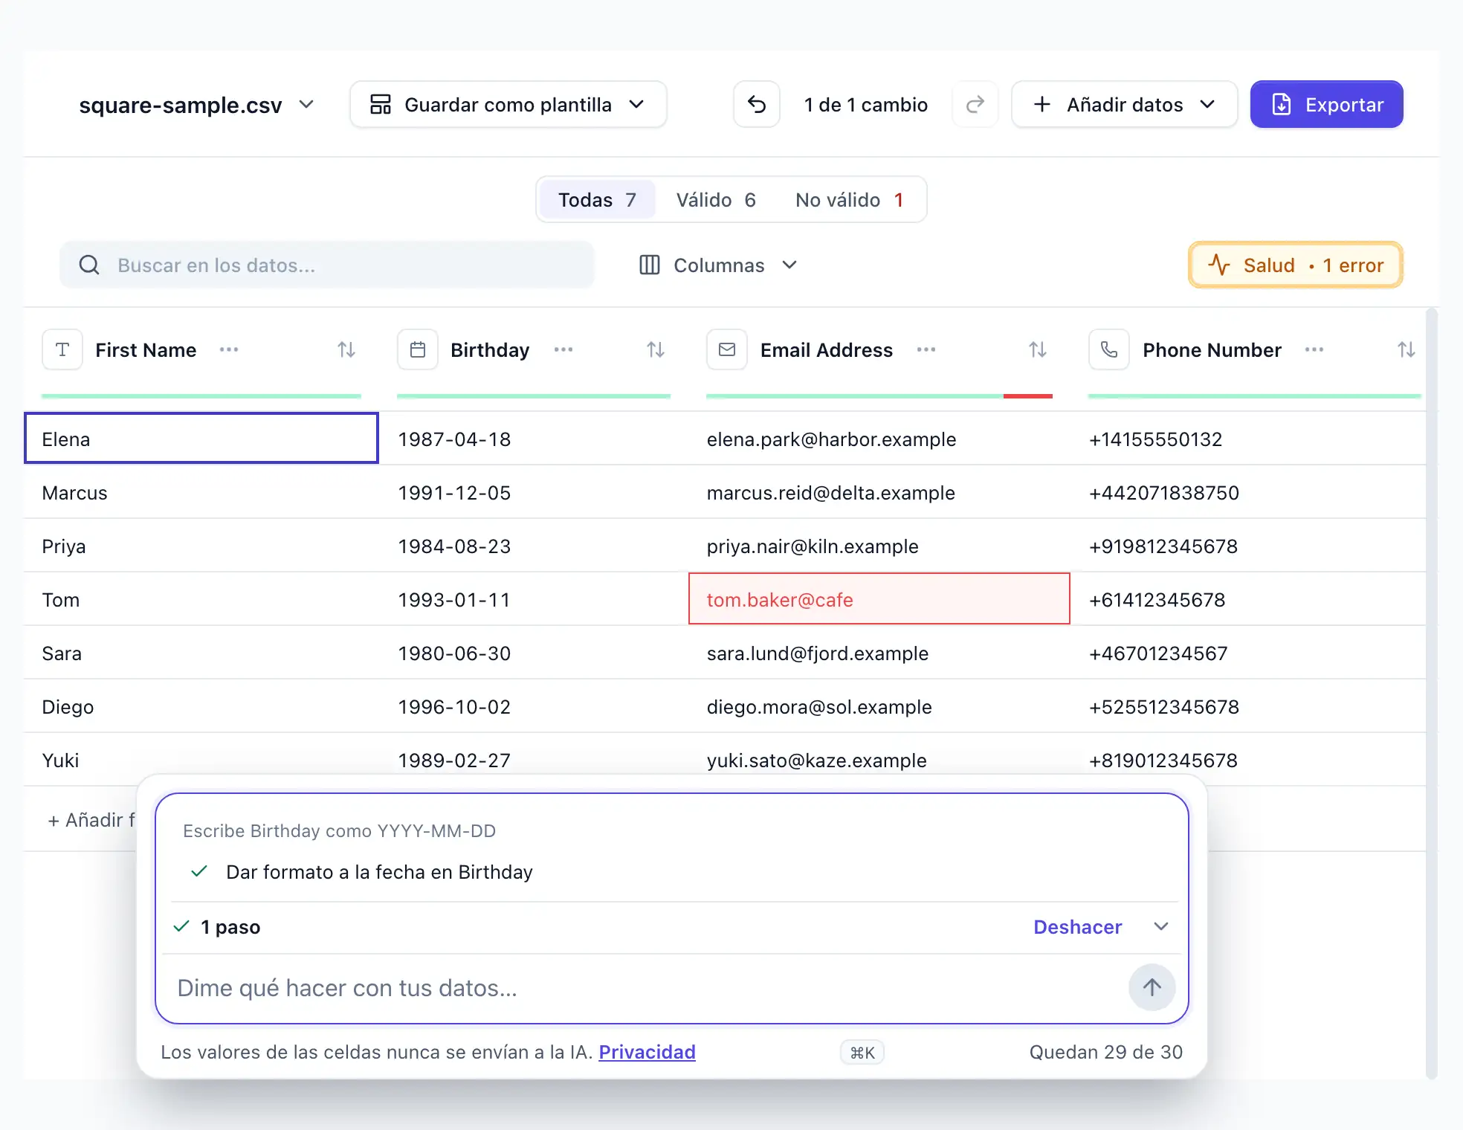The width and height of the screenshot is (1463, 1130).
Task: Click the Salud 1 error badge
Action: click(1296, 265)
